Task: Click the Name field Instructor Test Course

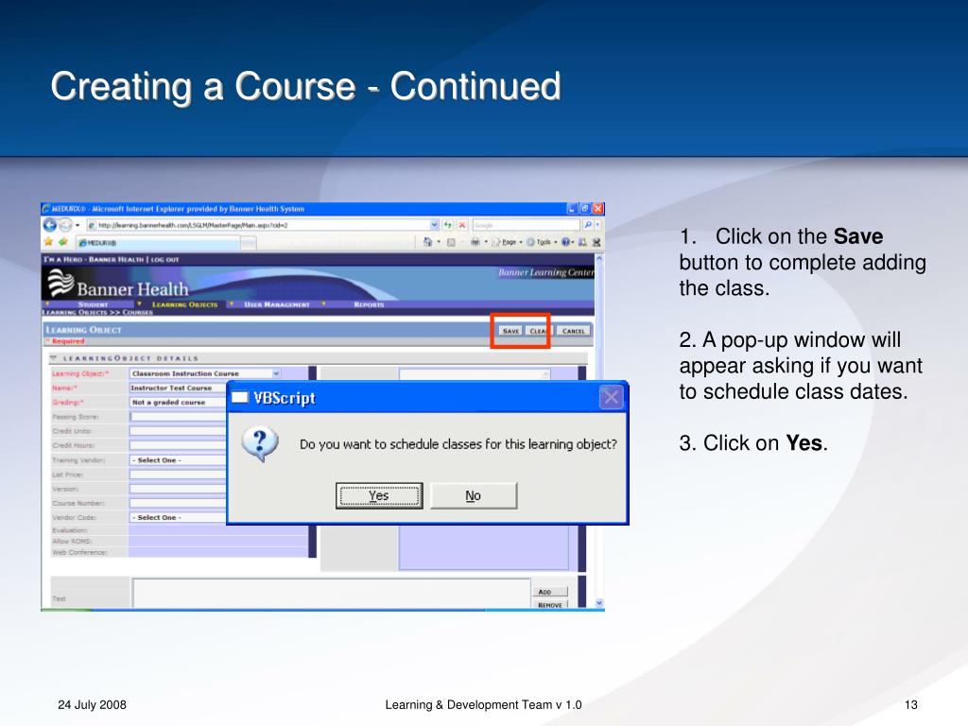Action: pos(178,388)
